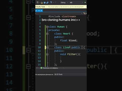Click the '#include <iostream>' line
This screenshot has height=91, width=122.
point(62,16)
